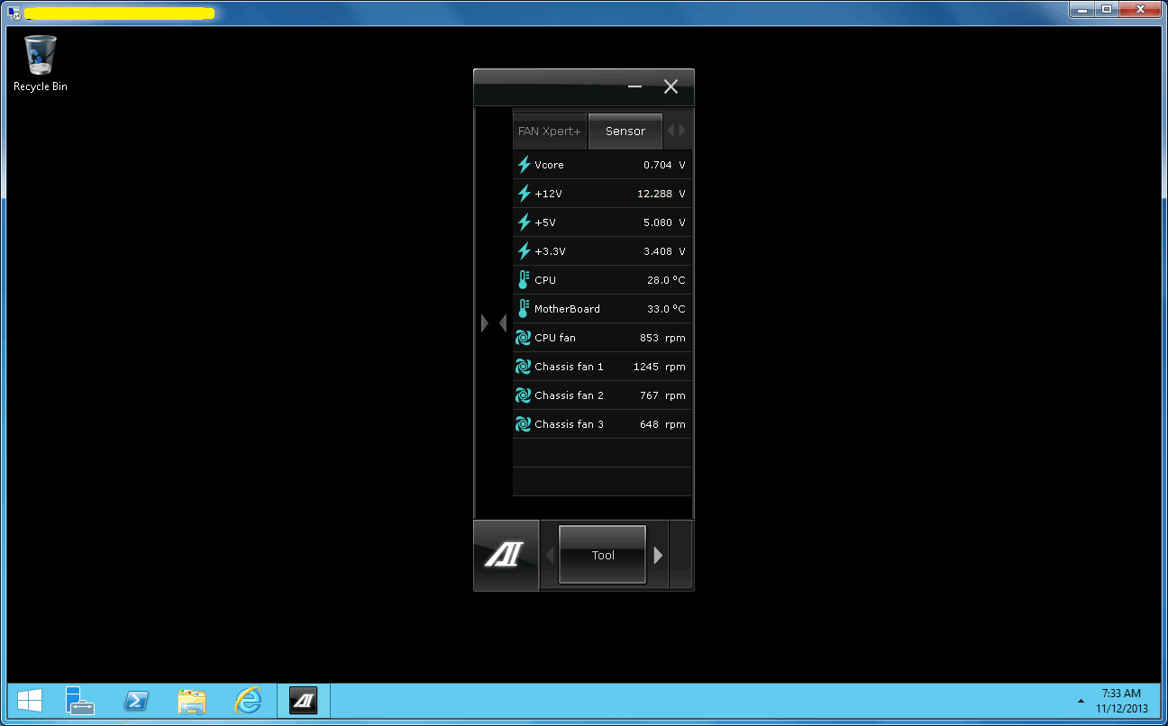Screen dimensions: 1168x726
Task: Launch Internet Explorer from the taskbar
Action: [x=248, y=701]
